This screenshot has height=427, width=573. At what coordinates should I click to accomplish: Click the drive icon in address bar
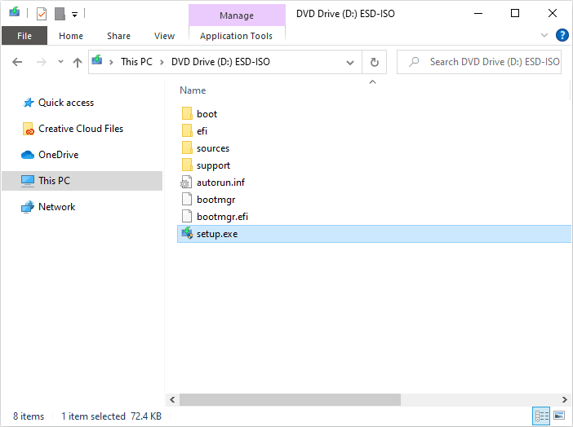click(x=97, y=60)
